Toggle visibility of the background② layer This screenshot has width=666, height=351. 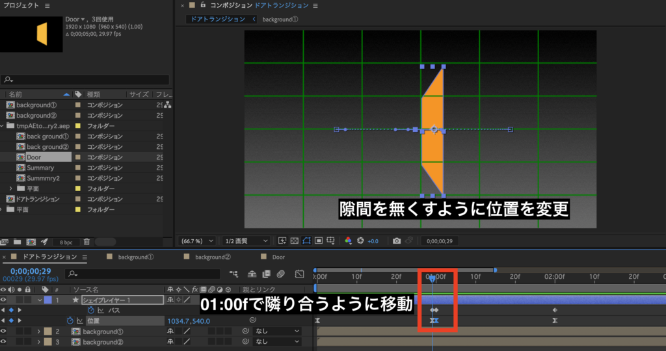[x=5, y=342]
